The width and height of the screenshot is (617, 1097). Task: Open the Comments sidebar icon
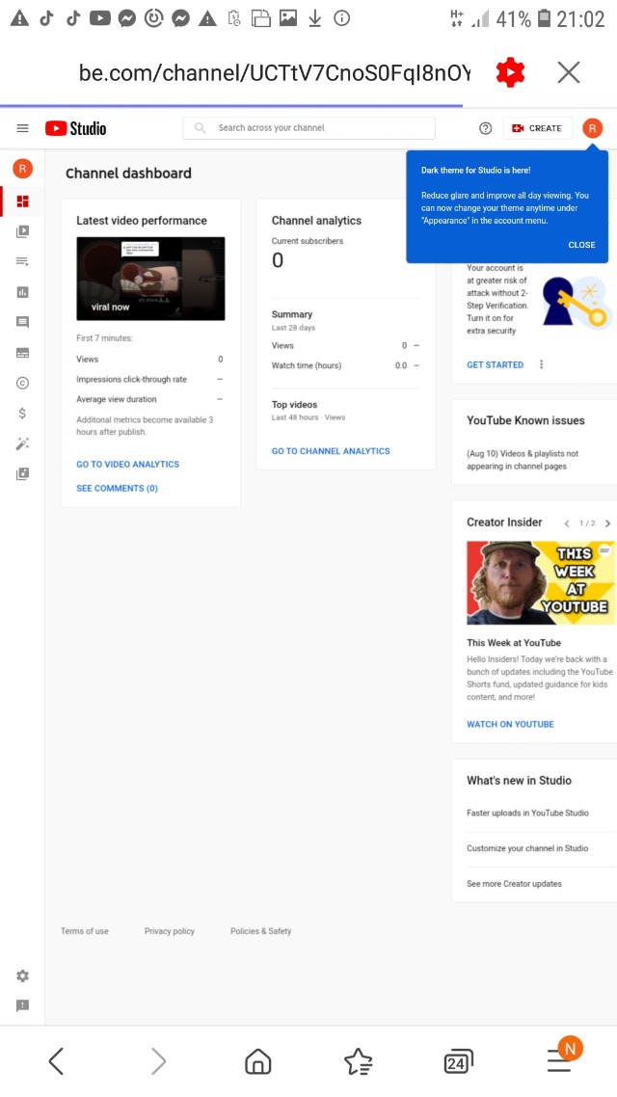[x=22, y=323]
